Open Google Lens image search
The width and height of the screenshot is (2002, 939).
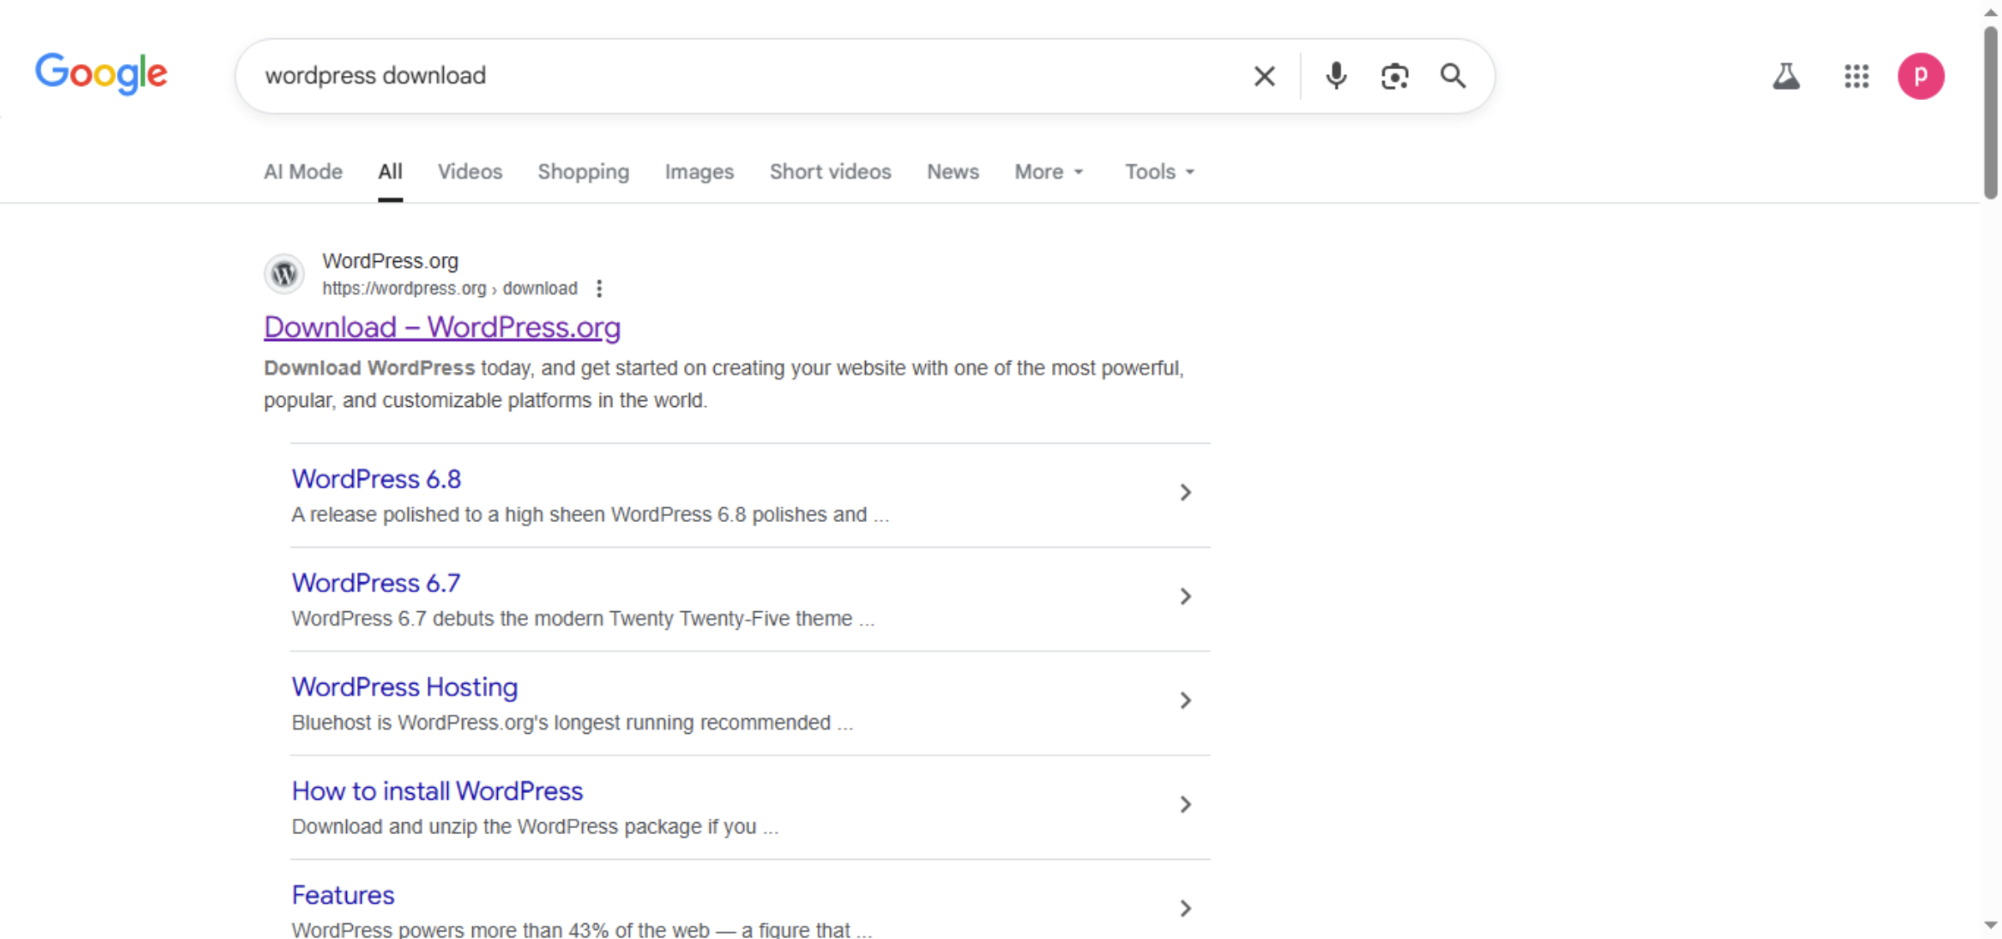pos(1394,76)
